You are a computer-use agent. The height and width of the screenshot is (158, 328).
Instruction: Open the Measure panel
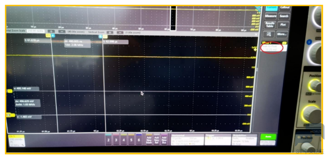click(x=271, y=16)
